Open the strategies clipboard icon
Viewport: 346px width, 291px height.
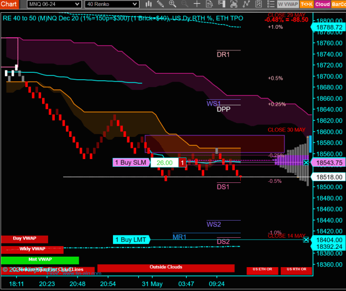(x=259, y=4)
